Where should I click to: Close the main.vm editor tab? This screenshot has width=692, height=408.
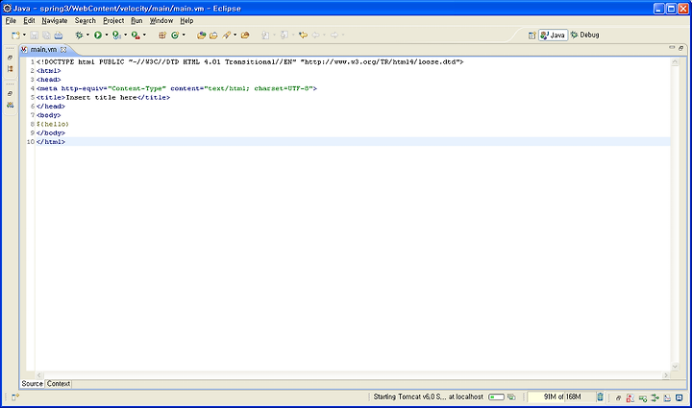pos(63,50)
